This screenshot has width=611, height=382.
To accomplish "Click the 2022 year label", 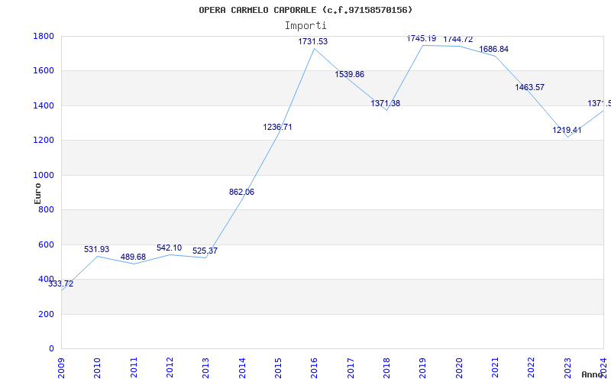I will point(531,368).
